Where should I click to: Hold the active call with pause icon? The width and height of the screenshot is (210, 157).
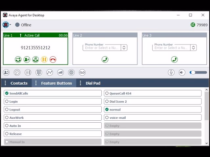pos(44,60)
